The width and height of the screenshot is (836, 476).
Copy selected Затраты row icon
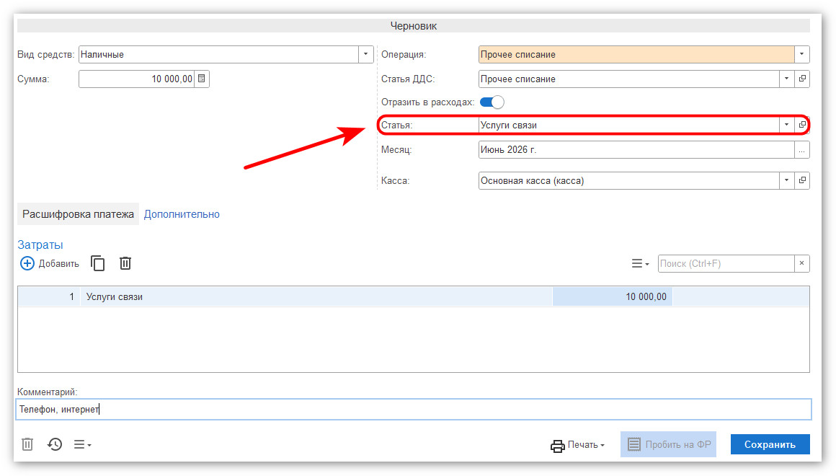coord(97,263)
